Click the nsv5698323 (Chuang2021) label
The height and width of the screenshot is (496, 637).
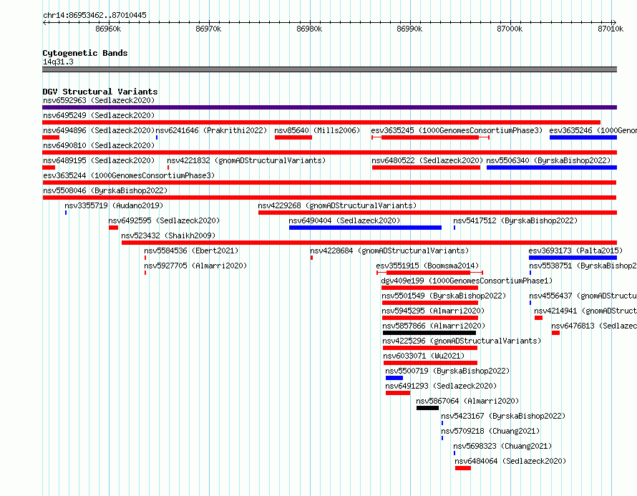502,446
